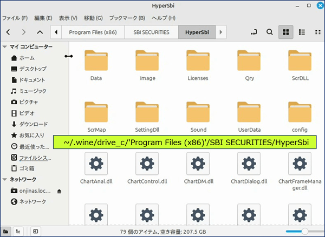Go back with the left arrow button
This screenshot has width=325, height=237.
(x=8, y=32)
